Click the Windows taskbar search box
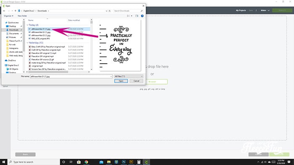Viewport: 294px width, 165px height. coord(34,162)
